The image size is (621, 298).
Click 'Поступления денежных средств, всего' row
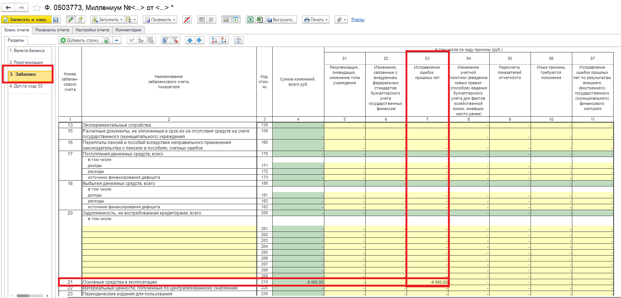coord(169,154)
